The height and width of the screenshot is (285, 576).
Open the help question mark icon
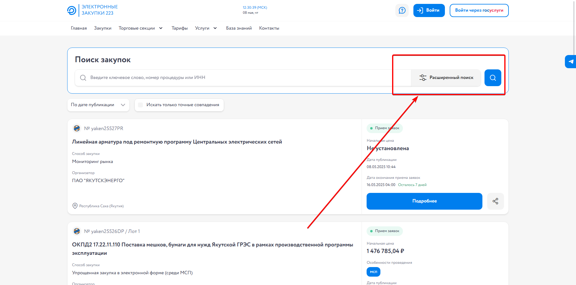(402, 10)
